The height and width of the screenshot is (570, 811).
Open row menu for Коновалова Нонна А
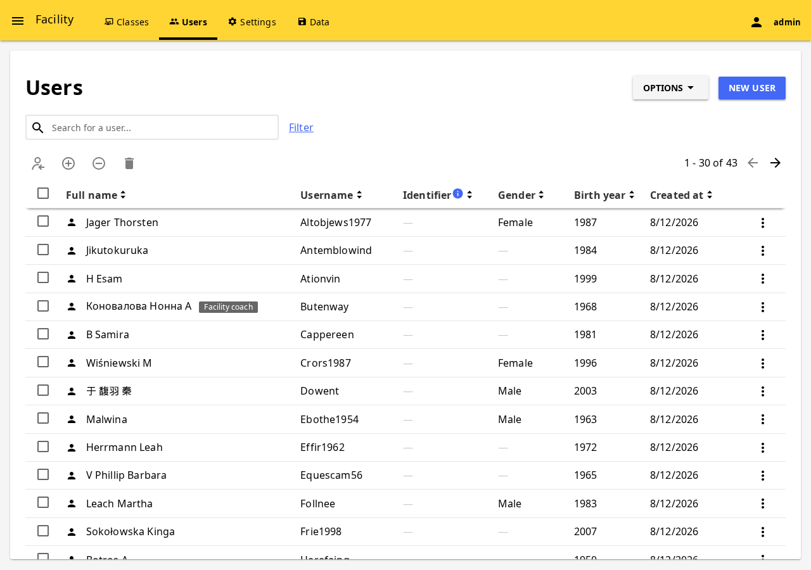point(763,307)
